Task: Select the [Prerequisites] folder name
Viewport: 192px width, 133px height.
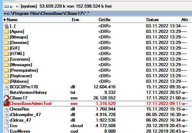Action: tap(24, 70)
